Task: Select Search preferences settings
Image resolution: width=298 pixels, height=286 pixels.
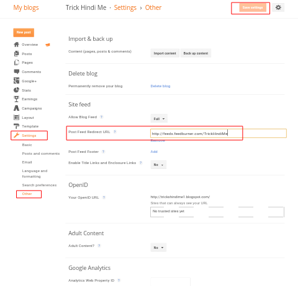Action: (39, 185)
